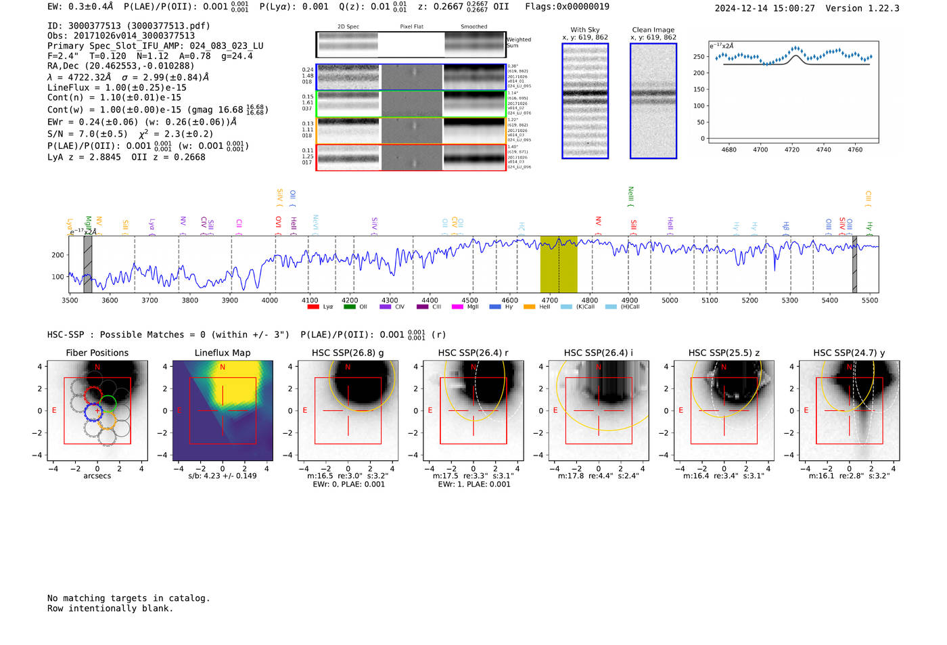947x645 pixels.
Task: Select the orange-bordered fiber 2D spec row
Action: coord(411,131)
